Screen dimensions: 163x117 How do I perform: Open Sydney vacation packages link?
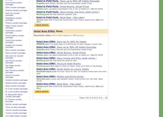16,104
